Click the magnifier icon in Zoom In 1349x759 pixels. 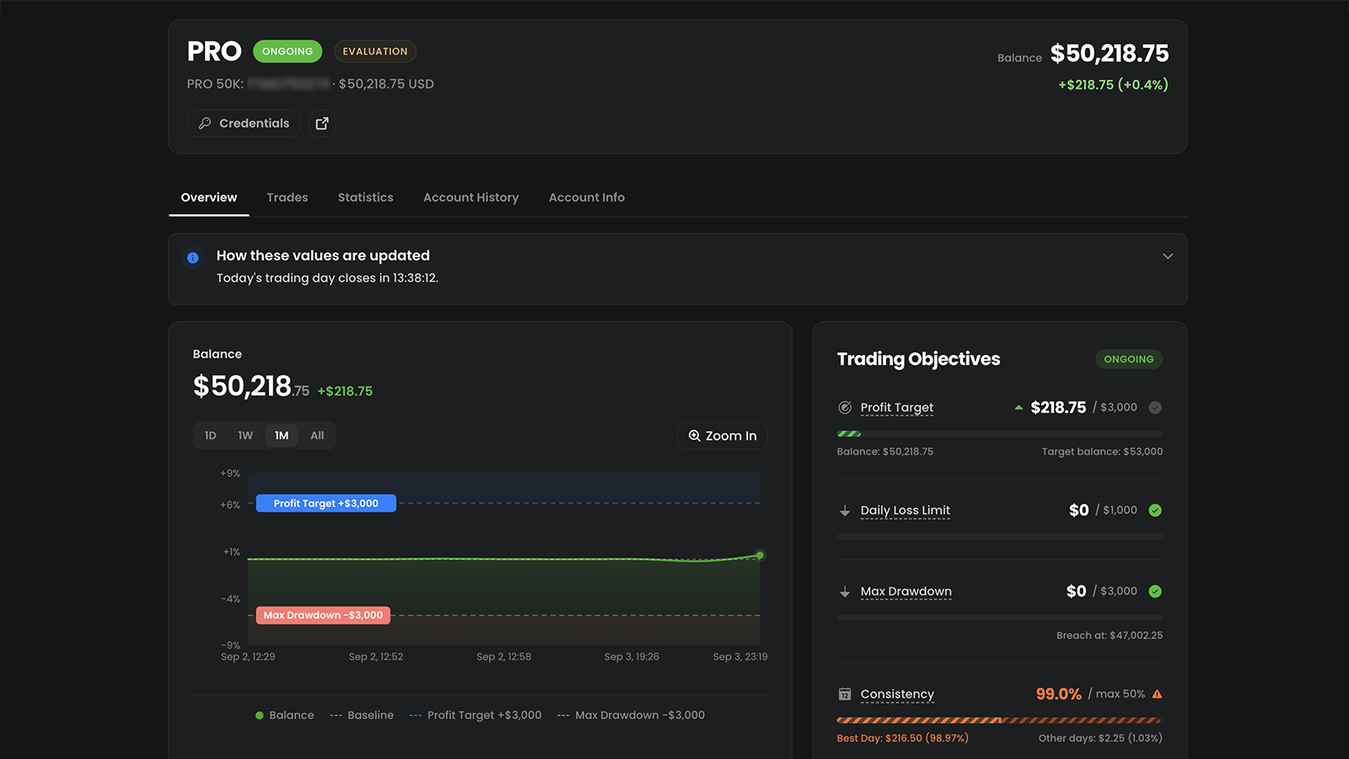(x=695, y=436)
